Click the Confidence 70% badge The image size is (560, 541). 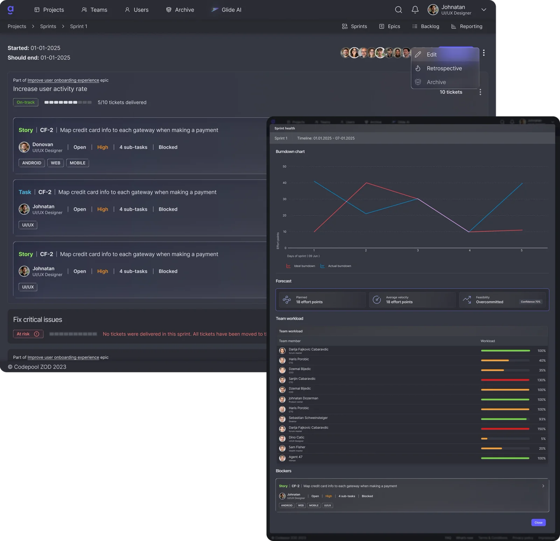(x=531, y=302)
